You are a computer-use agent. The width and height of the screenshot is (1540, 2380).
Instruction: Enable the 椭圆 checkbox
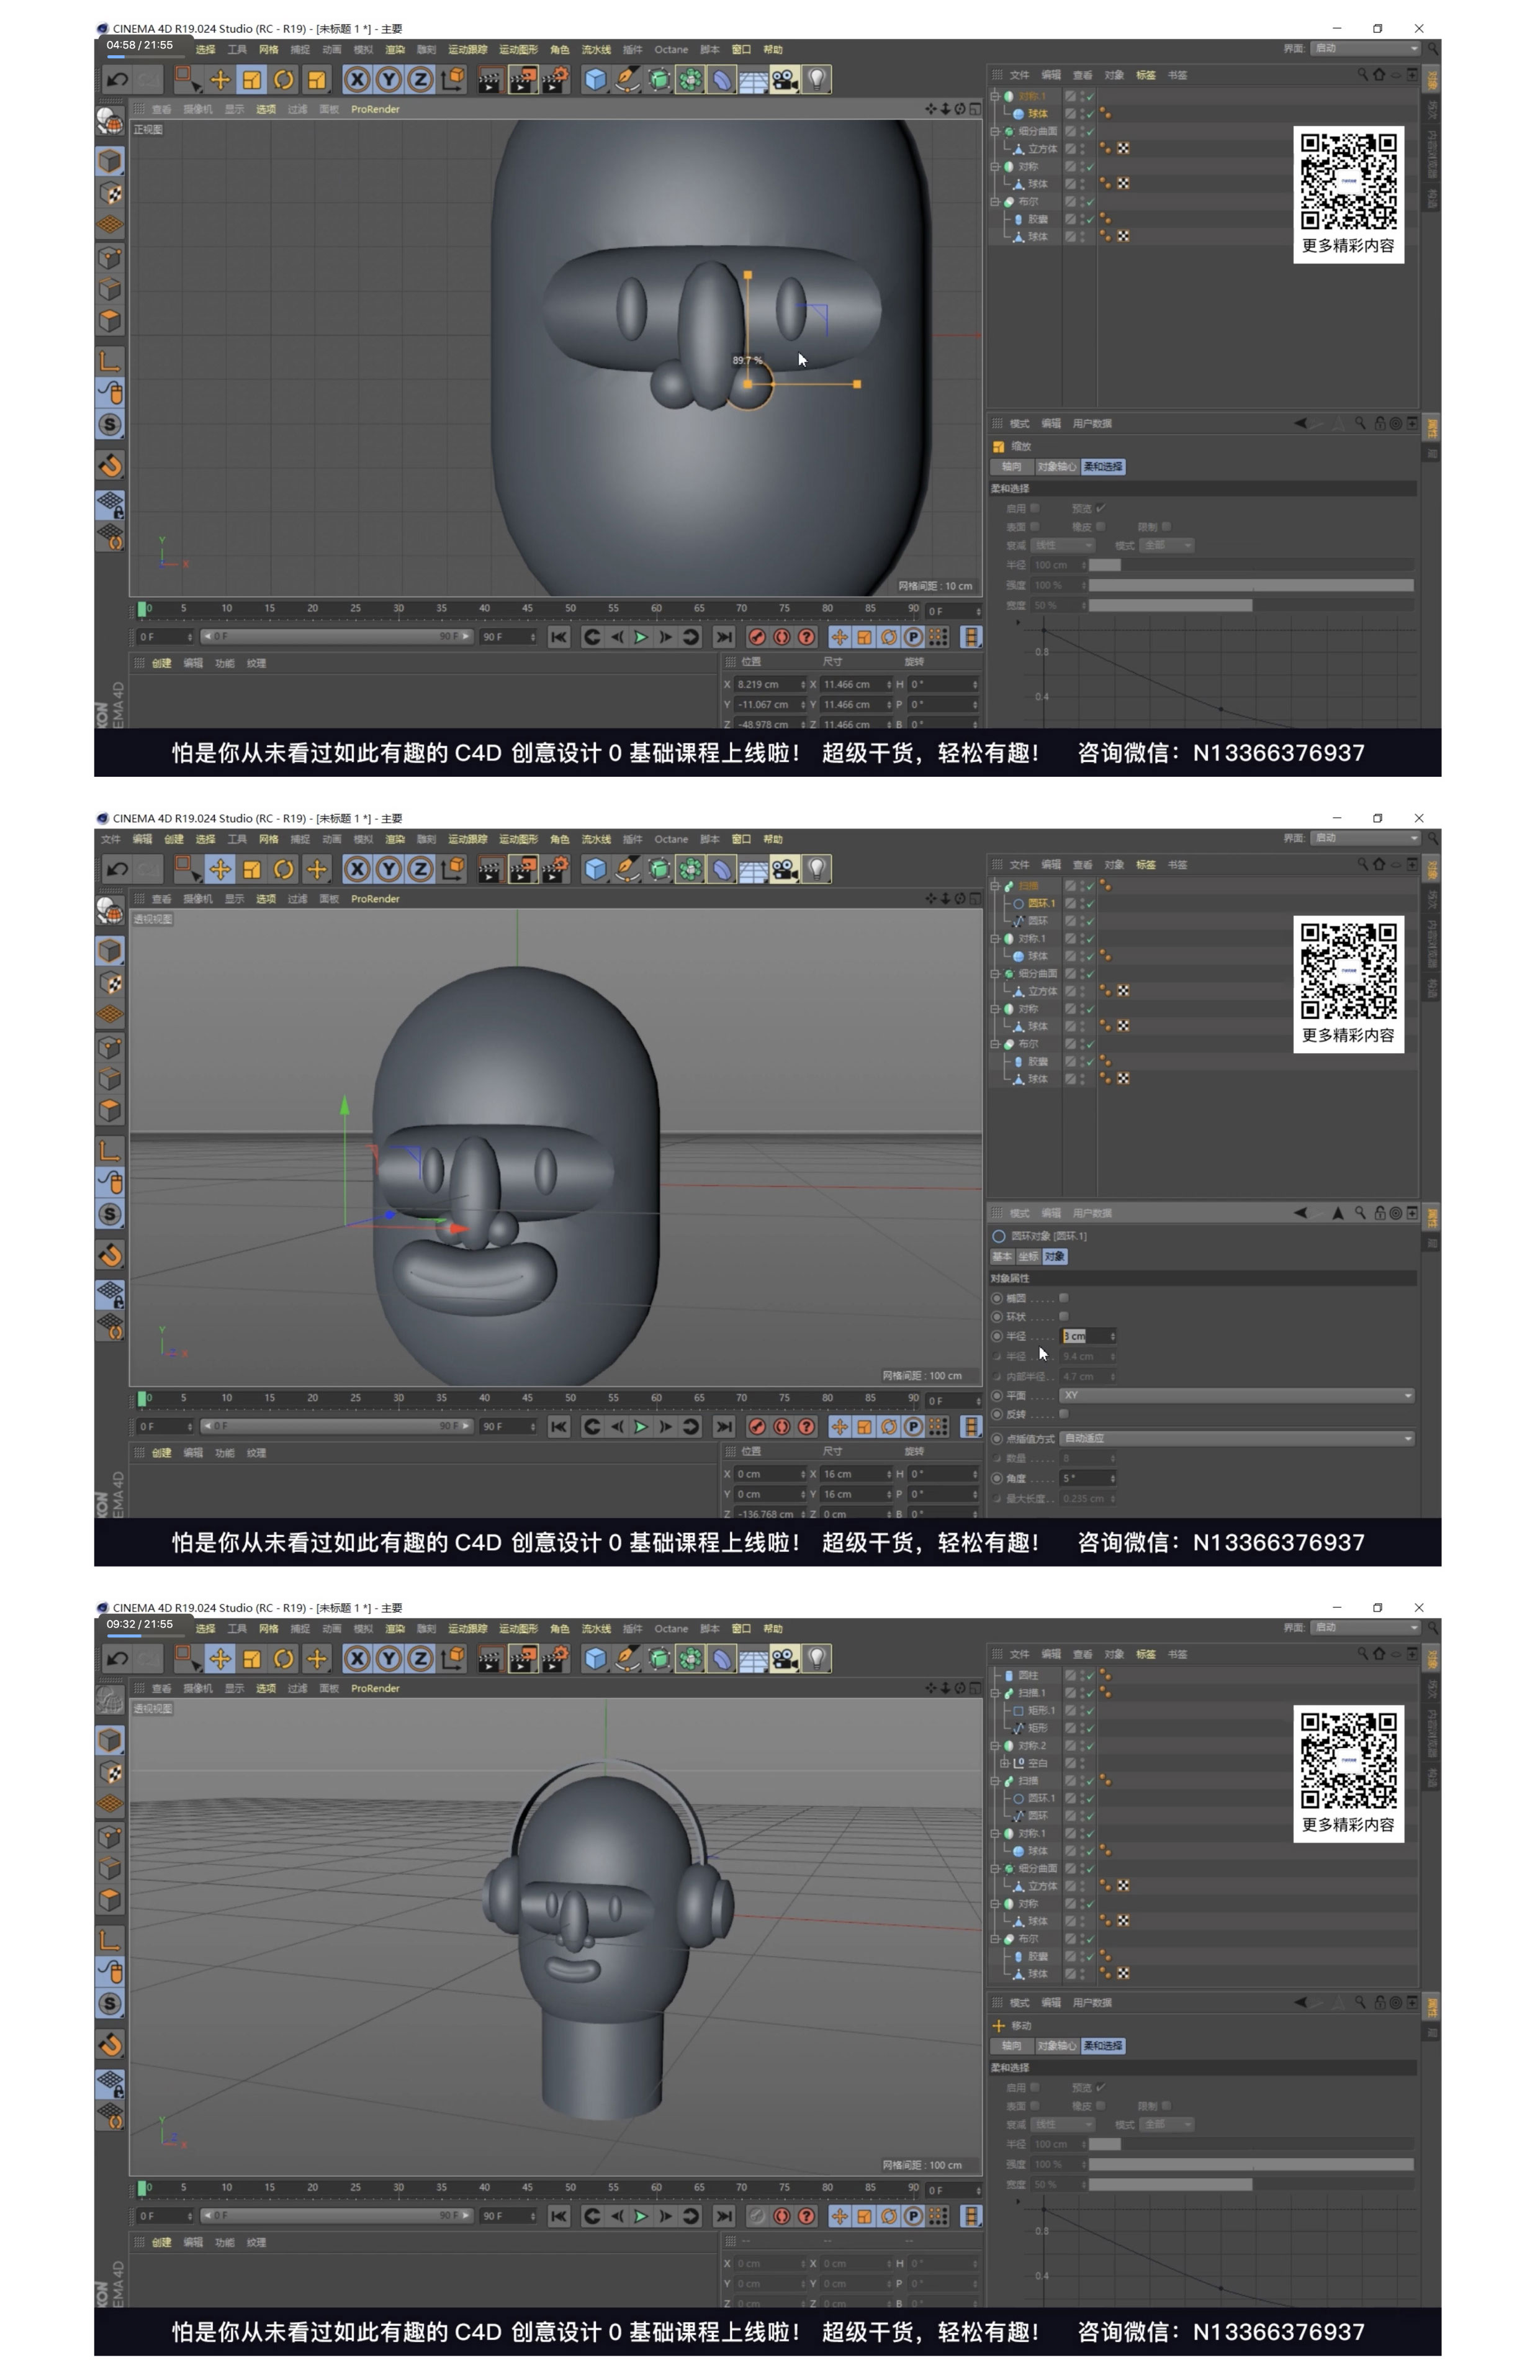pyautogui.click(x=1063, y=1298)
